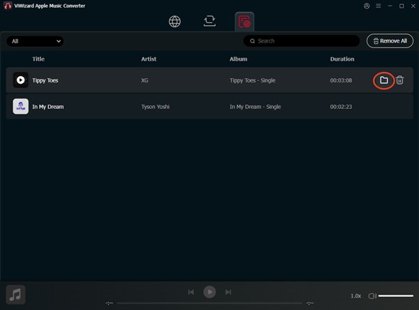Click duration 00:03:08
This screenshot has height=310, width=419.
[x=341, y=80]
